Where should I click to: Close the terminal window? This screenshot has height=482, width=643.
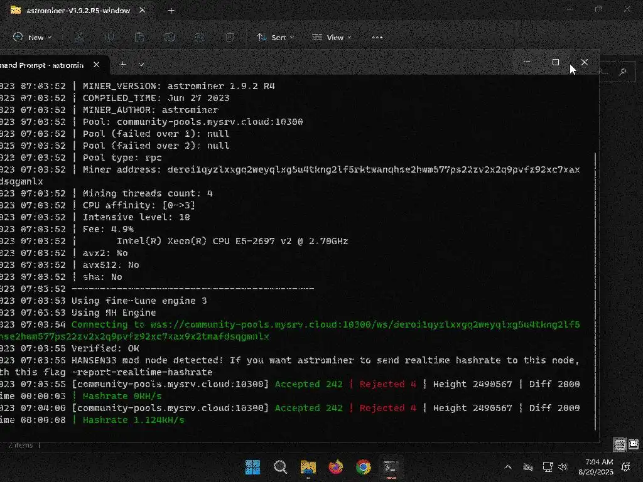pos(585,62)
